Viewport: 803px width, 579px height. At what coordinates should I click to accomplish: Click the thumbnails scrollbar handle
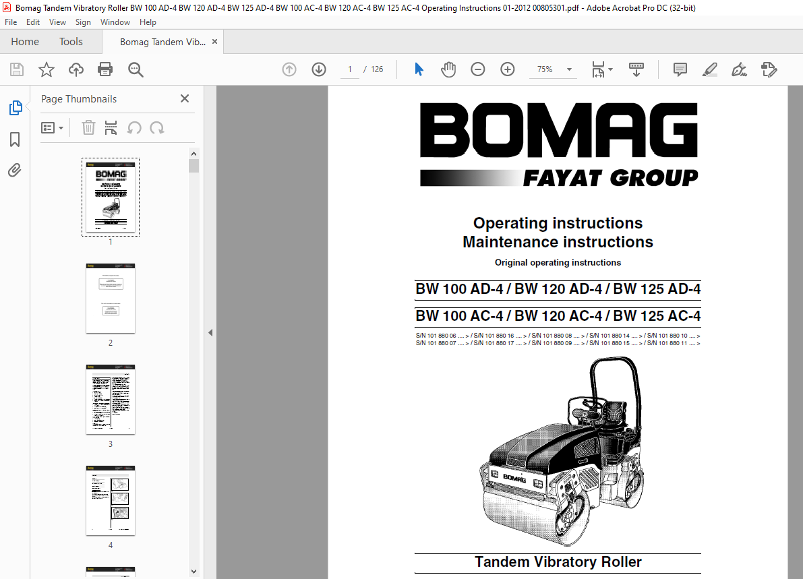tap(194, 166)
